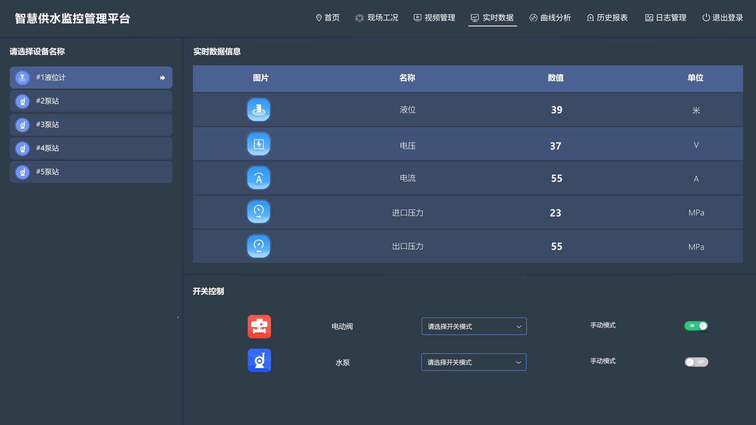Open 水泵 switch mode dropdown

click(x=474, y=362)
